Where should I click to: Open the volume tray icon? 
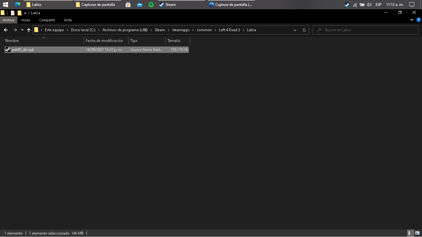[369, 5]
